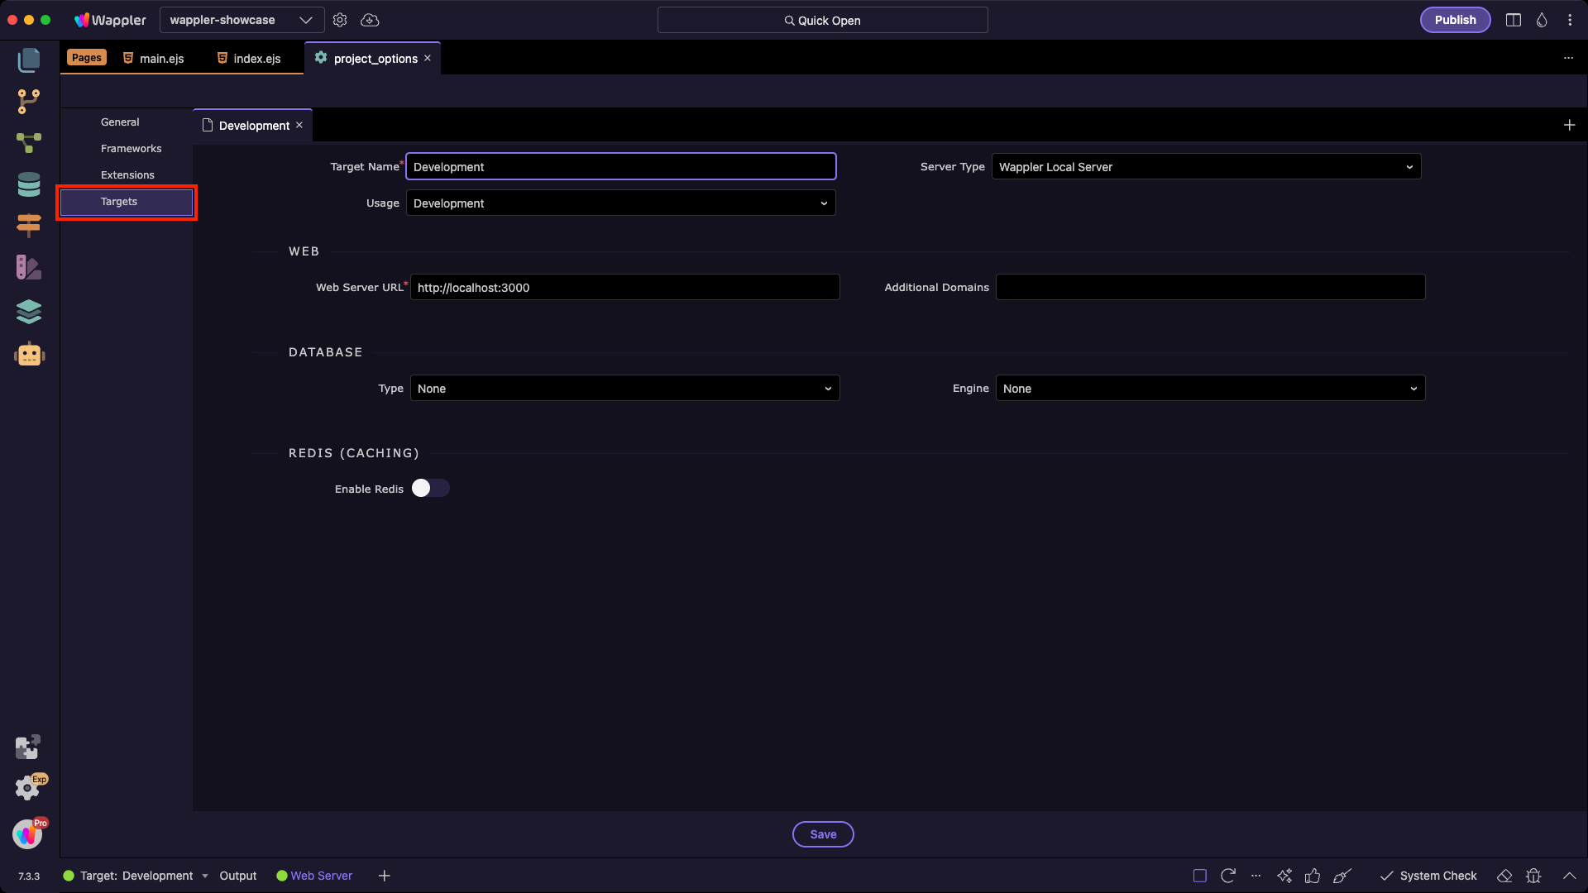This screenshot has height=893, width=1588.
Task: Open the vertical three-dot menu top right
Action: coord(1570,20)
